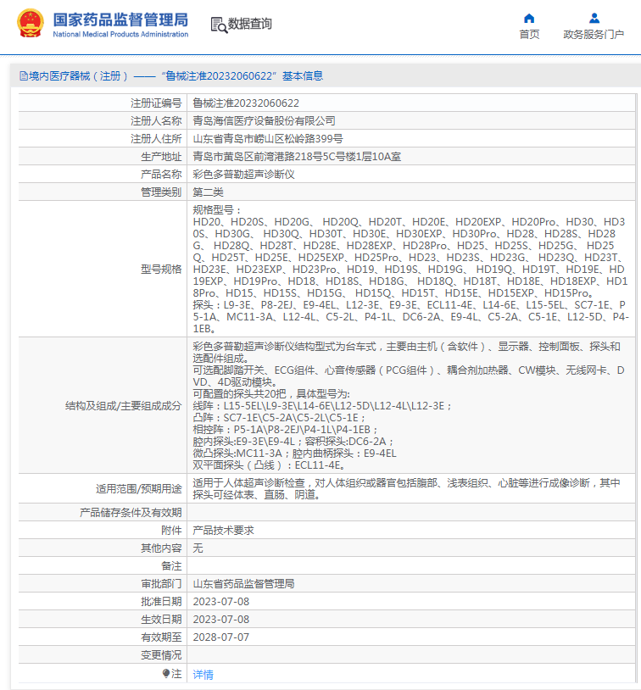Go to 首页 text link
The image size is (641, 690).
(x=529, y=34)
